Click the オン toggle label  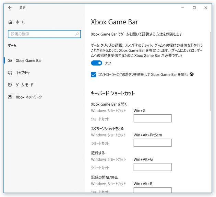[x=108, y=63]
